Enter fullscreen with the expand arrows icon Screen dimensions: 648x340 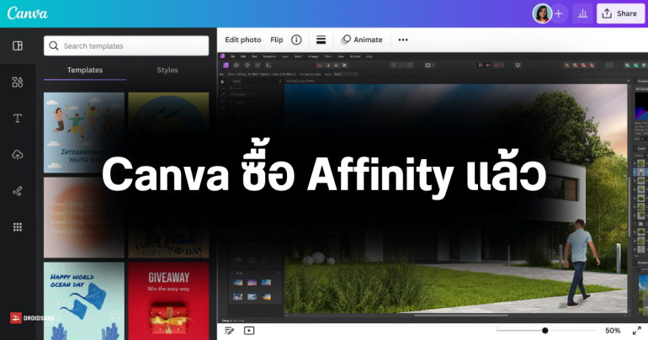(637, 331)
